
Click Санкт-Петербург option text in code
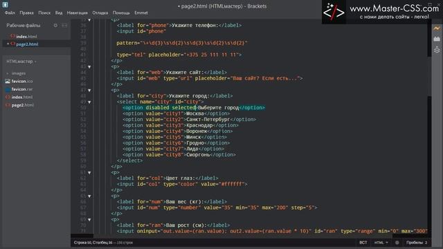[208, 120]
